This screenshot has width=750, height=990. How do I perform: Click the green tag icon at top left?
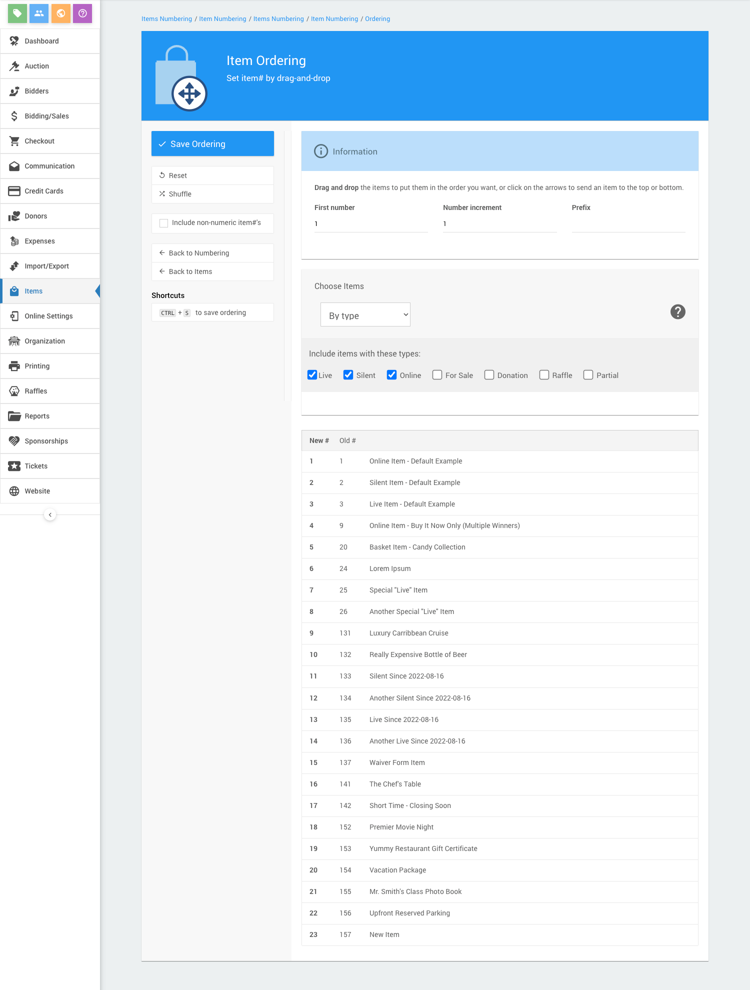[17, 13]
